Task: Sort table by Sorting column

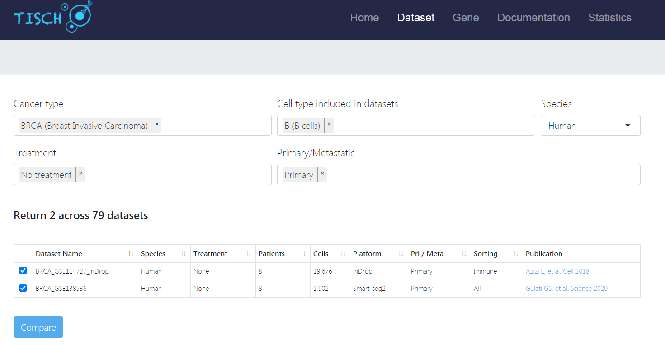Action: click(497, 254)
